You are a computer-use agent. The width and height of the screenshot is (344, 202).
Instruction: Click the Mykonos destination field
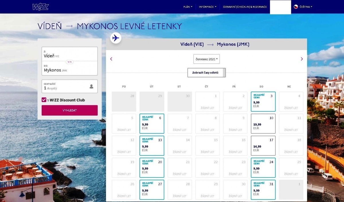point(70,69)
